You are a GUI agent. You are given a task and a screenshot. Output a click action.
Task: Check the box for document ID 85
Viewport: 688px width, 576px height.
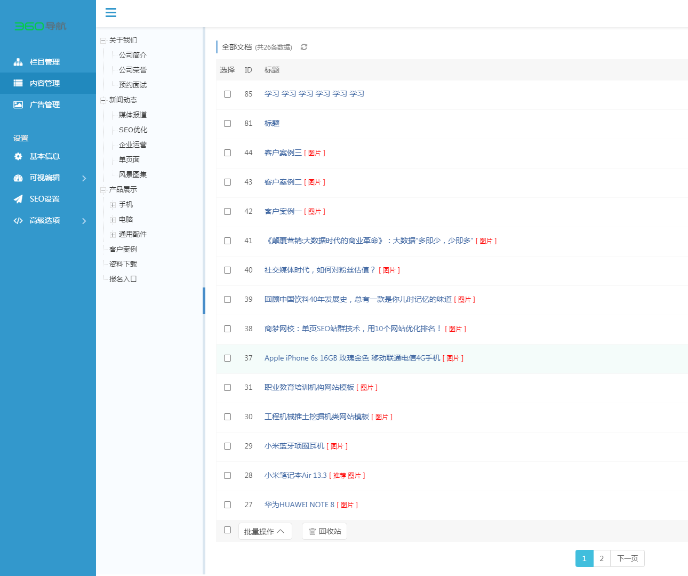tap(227, 94)
